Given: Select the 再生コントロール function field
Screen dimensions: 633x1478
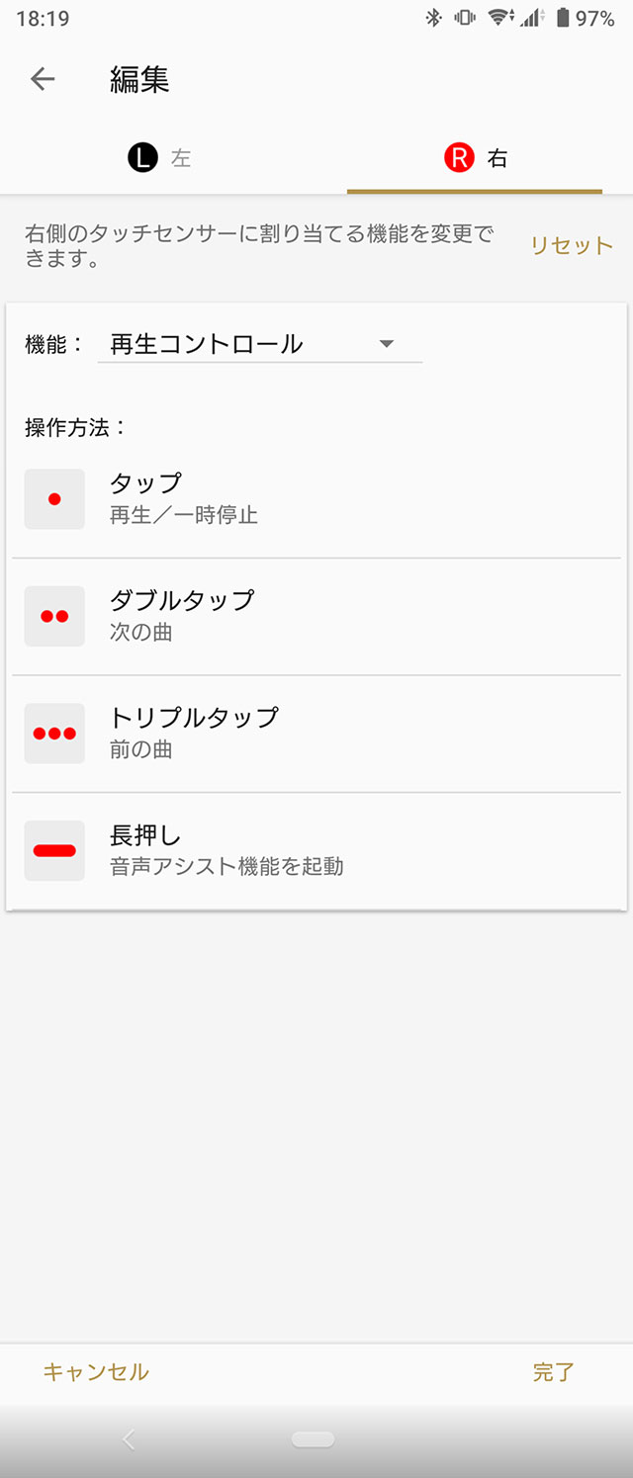Looking at the screenshot, I should [x=237, y=344].
